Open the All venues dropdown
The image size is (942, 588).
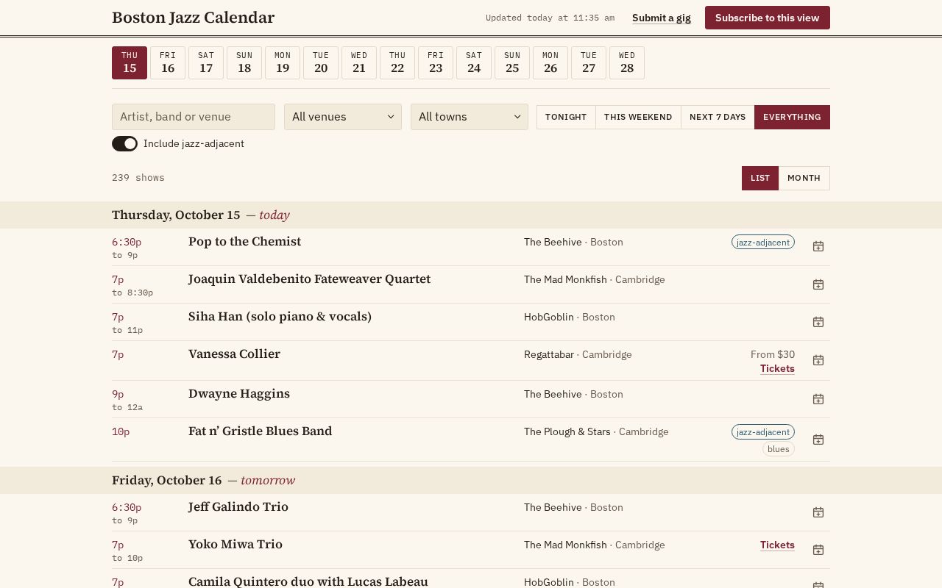point(343,117)
